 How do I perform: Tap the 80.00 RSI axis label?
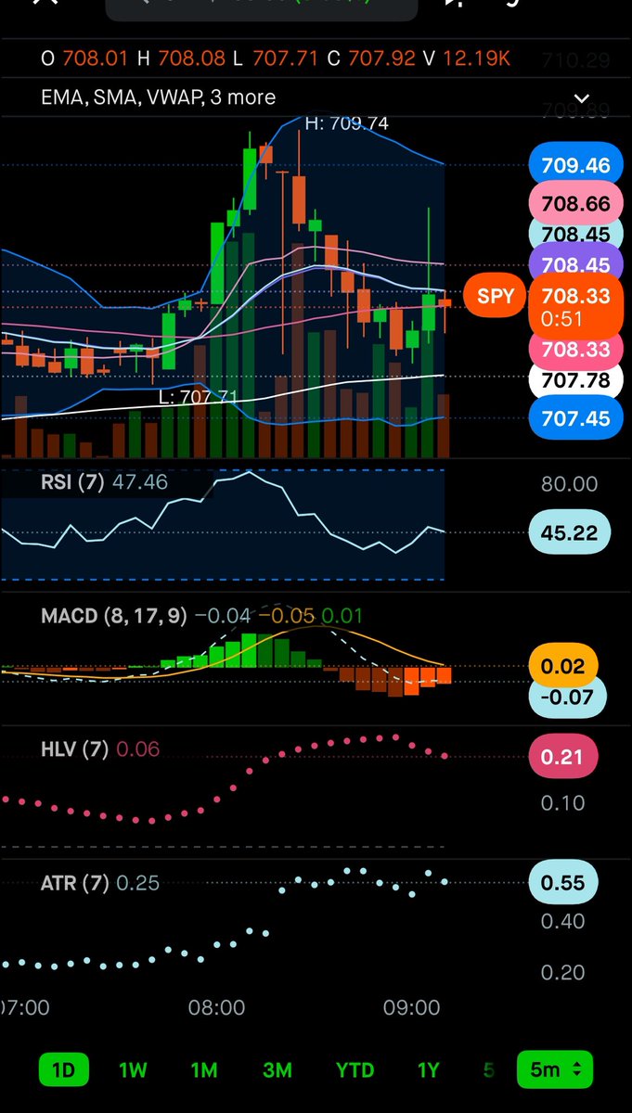[569, 484]
